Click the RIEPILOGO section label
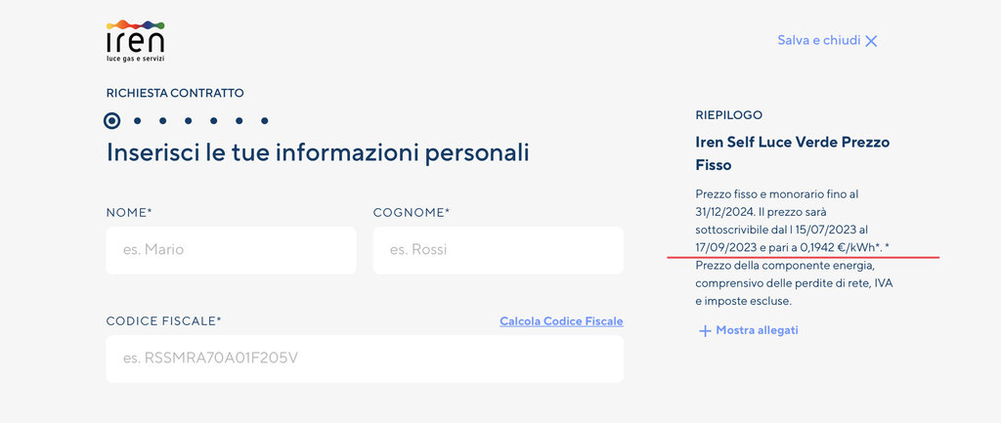Screen dimensions: 1001x423 [728, 115]
